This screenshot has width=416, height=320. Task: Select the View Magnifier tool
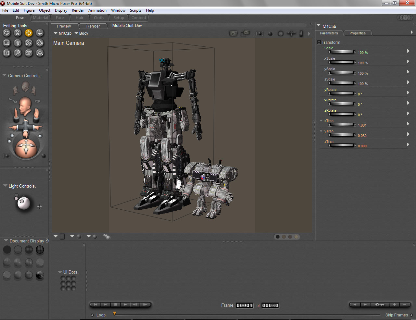(18, 53)
